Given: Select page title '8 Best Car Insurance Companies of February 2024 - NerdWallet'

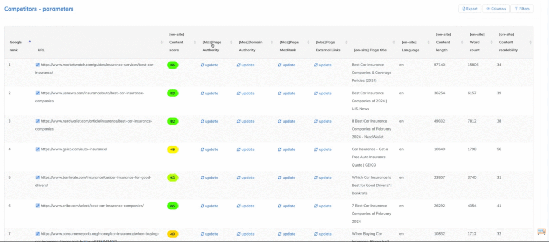Looking at the screenshot, I should (372, 129).
